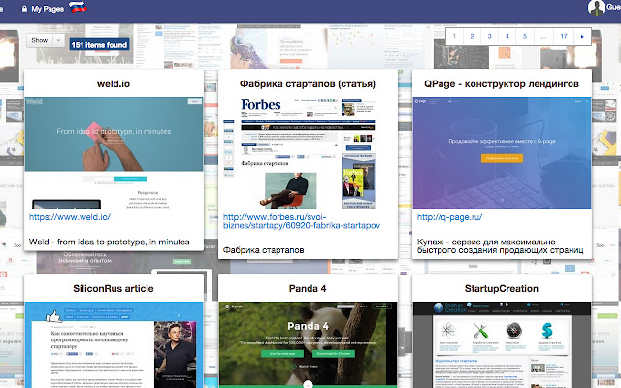This screenshot has width=621, height=388.
Task: Follow the forbes.ru fabrika-startapov link
Action: pos(302,221)
